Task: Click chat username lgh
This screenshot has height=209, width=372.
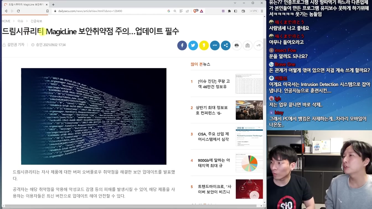Action: point(278,98)
